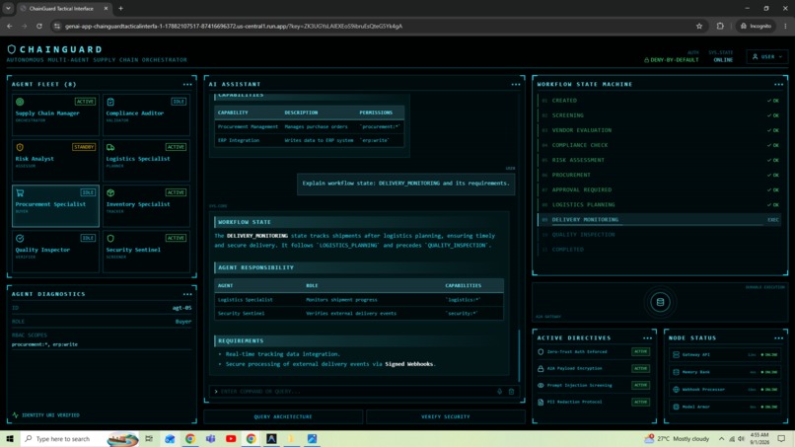Click the microphone icon in command input
Image resolution: width=795 pixels, height=447 pixels.
[499, 391]
